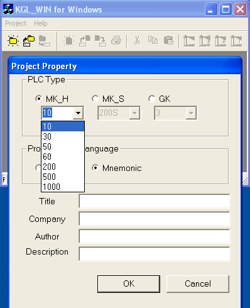Close the KGL_WIN for Windows window
250x308 pixels.
point(240,9)
